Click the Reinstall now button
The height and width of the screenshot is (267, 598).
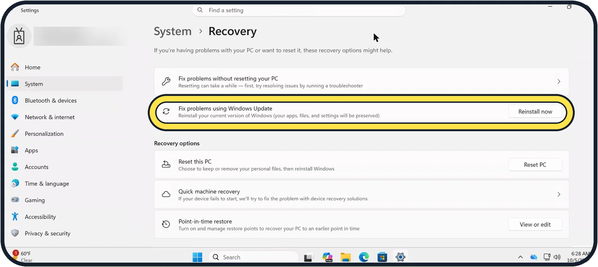[x=535, y=112]
